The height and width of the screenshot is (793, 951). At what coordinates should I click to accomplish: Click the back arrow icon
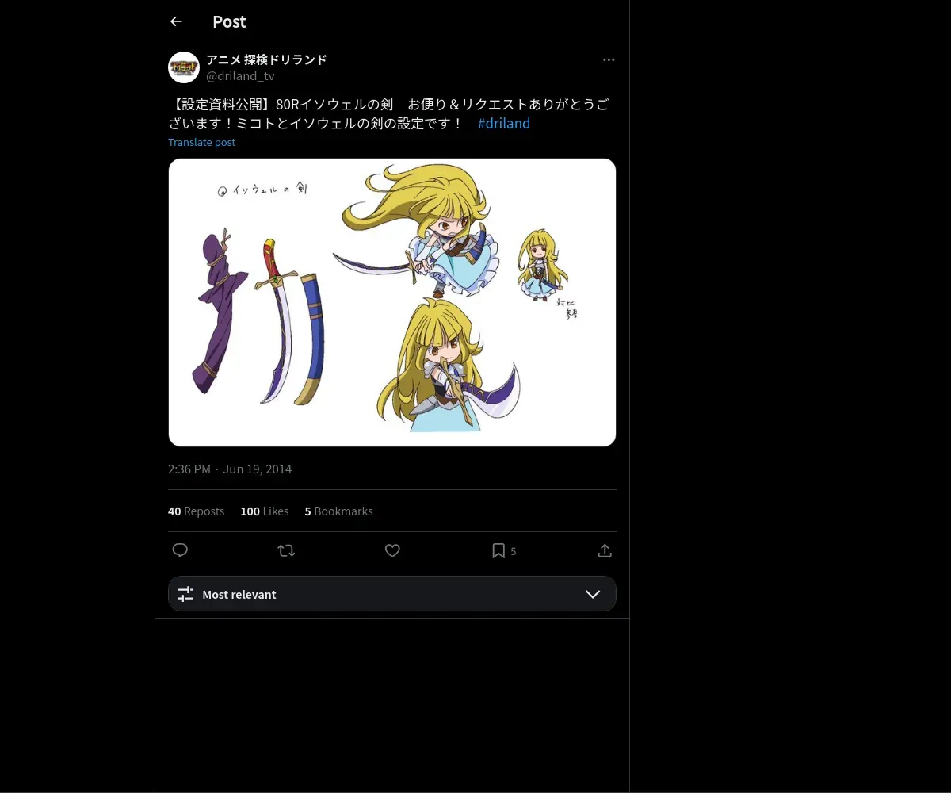176,22
